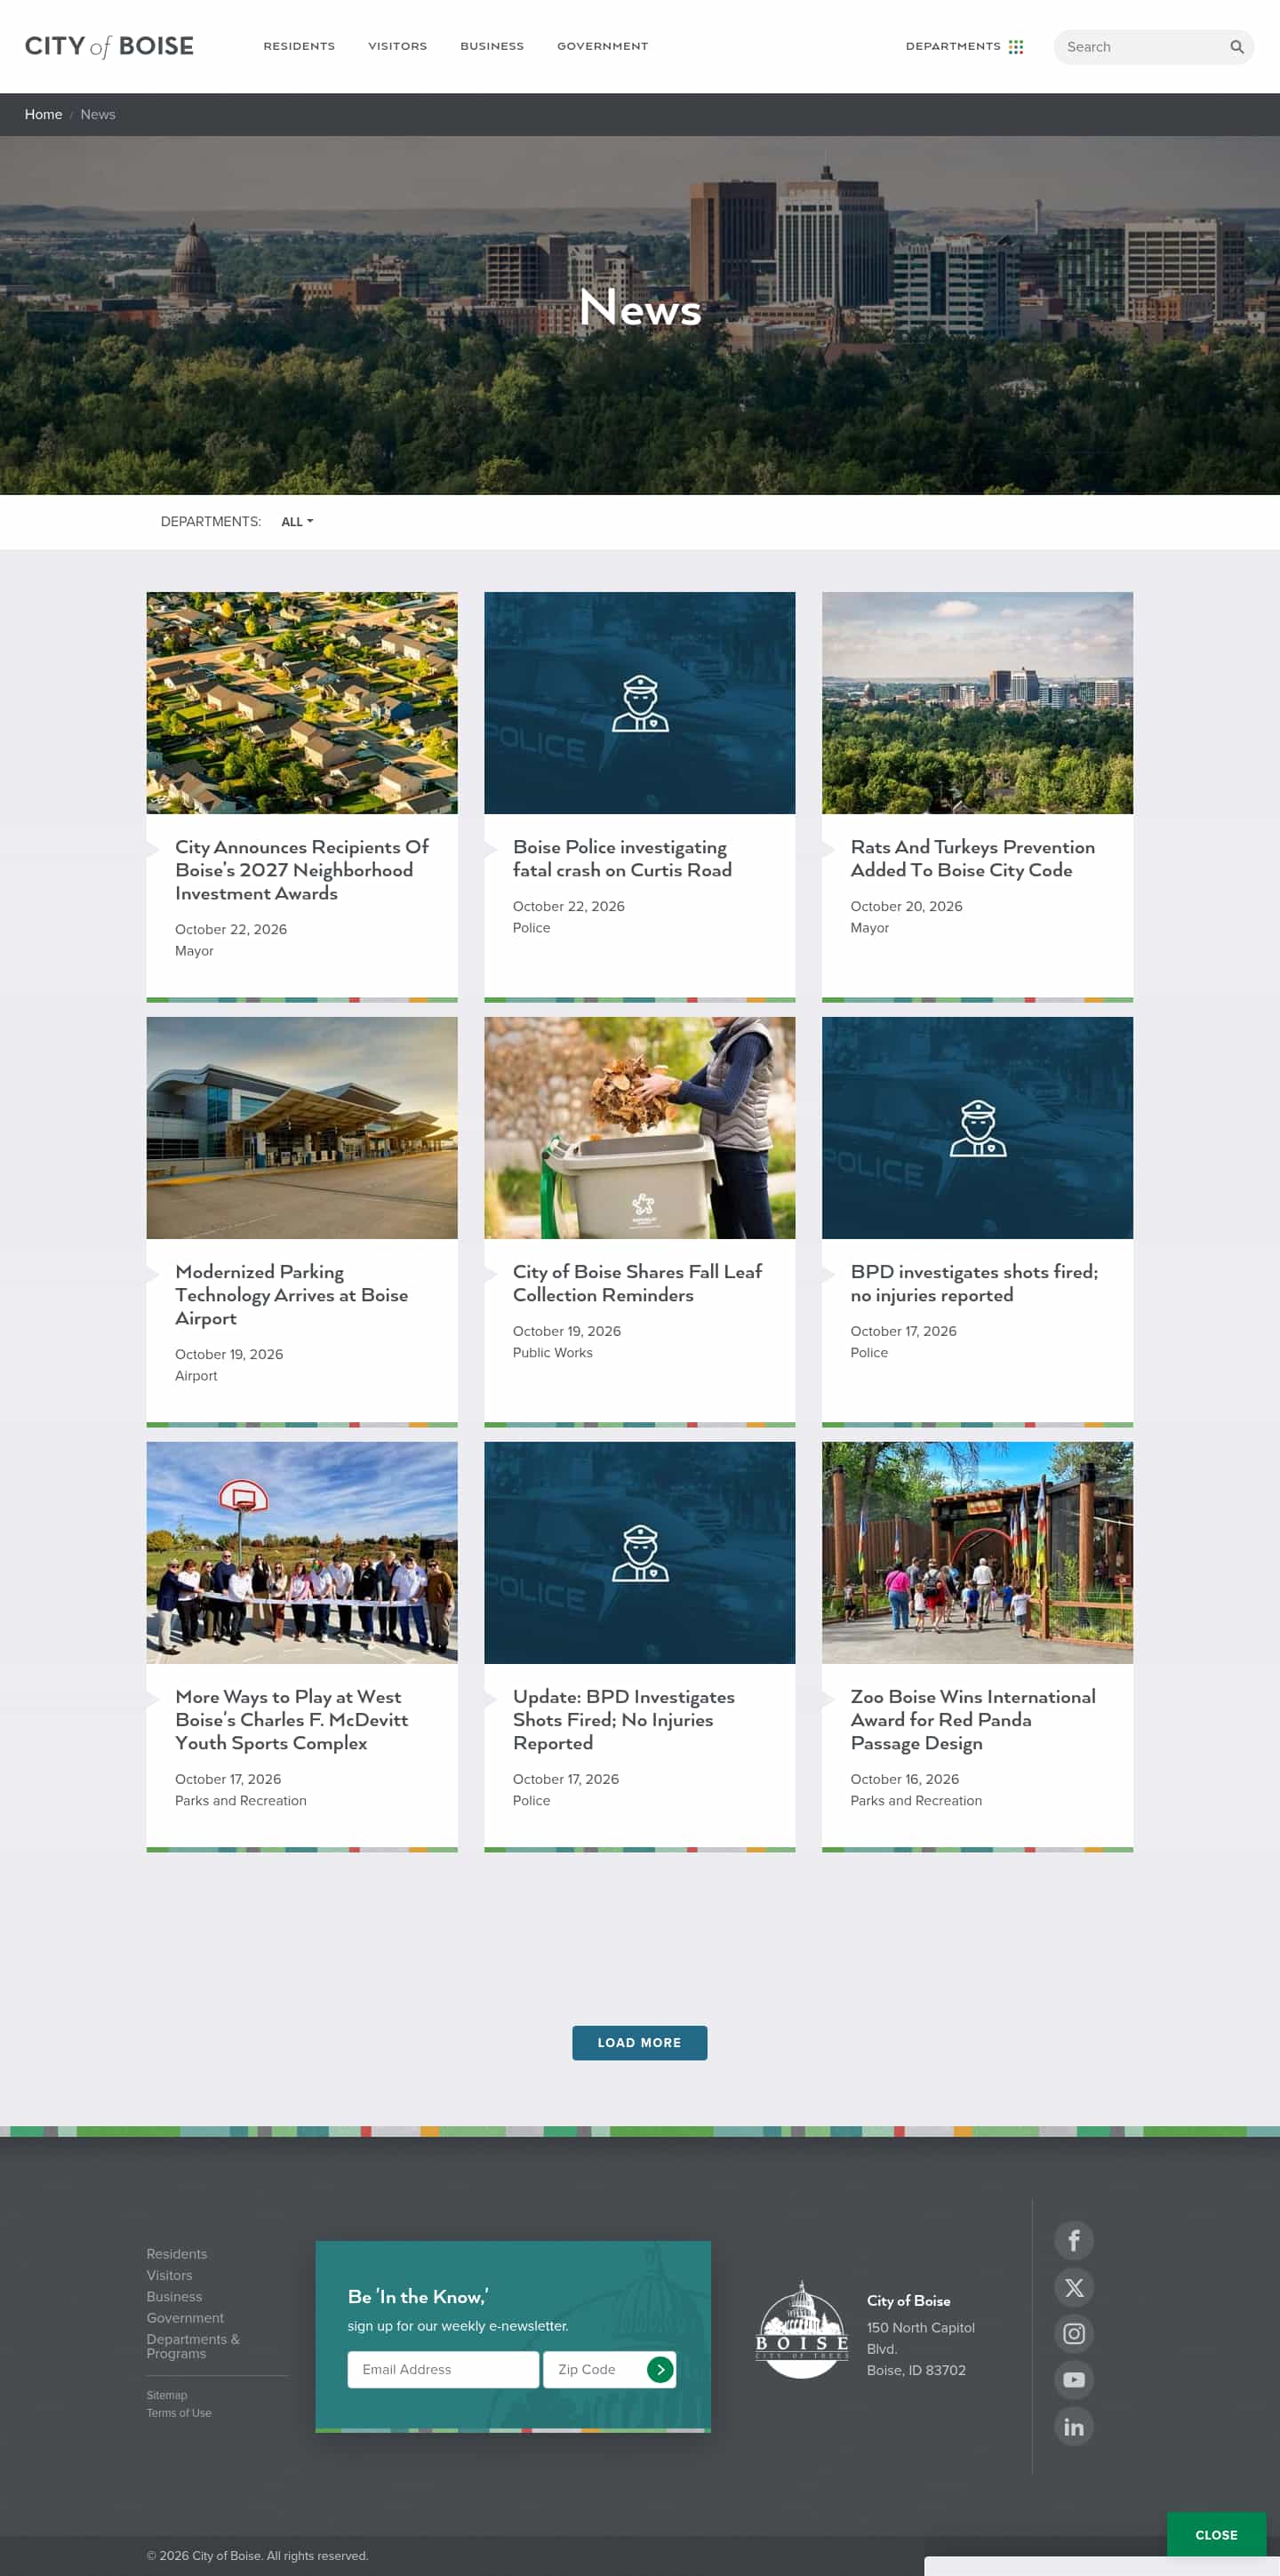Focus the header Search field

tap(1145, 47)
